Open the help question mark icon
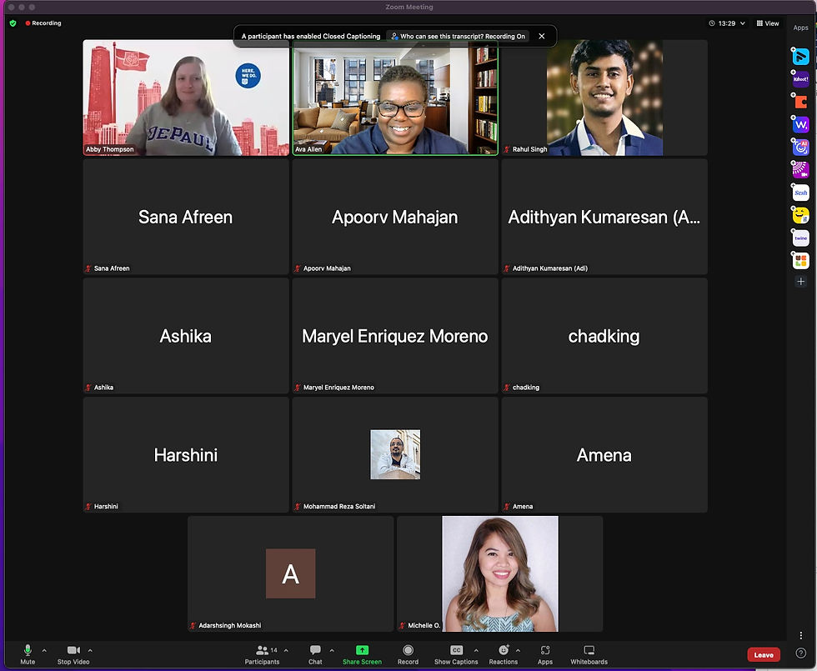The image size is (817, 671). tap(801, 653)
